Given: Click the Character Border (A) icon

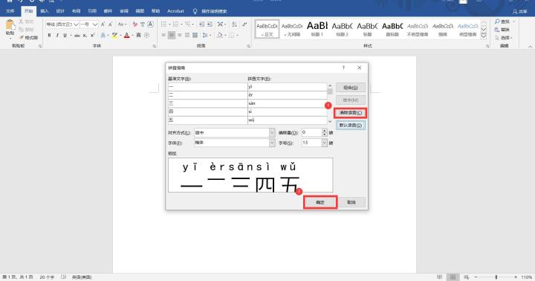Looking at the screenshot, I should tap(150, 25).
